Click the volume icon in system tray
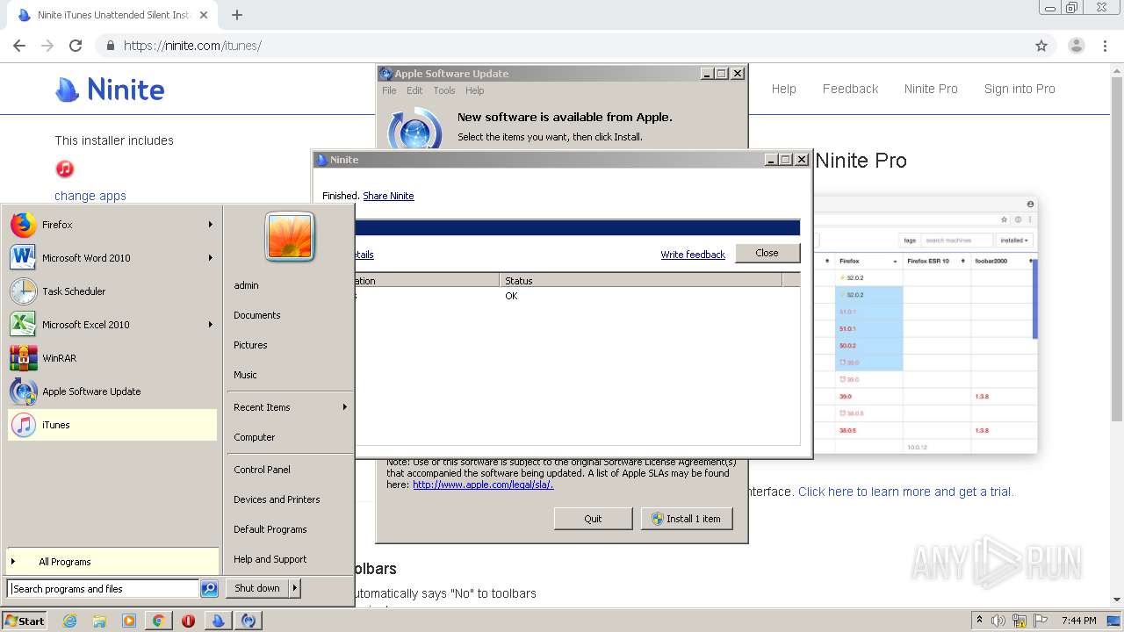This screenshot has height=632, width=1124. click(x=998, y=621)
